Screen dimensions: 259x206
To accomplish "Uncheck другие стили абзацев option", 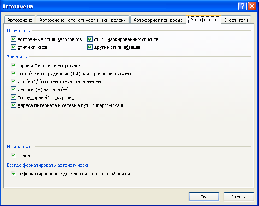I will click(x=90, y=47).
